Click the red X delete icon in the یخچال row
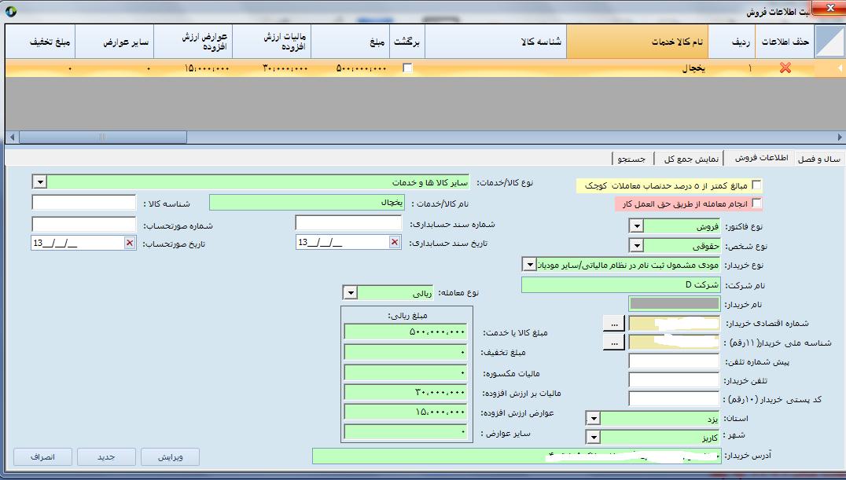Image resolution: width=846 pixels, height=480 pixels. point(785,68)
